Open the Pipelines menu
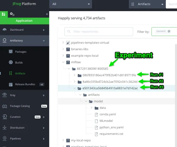Image resolution: width=177 pixels, height=147 pixels. click(x=25, y=138)
